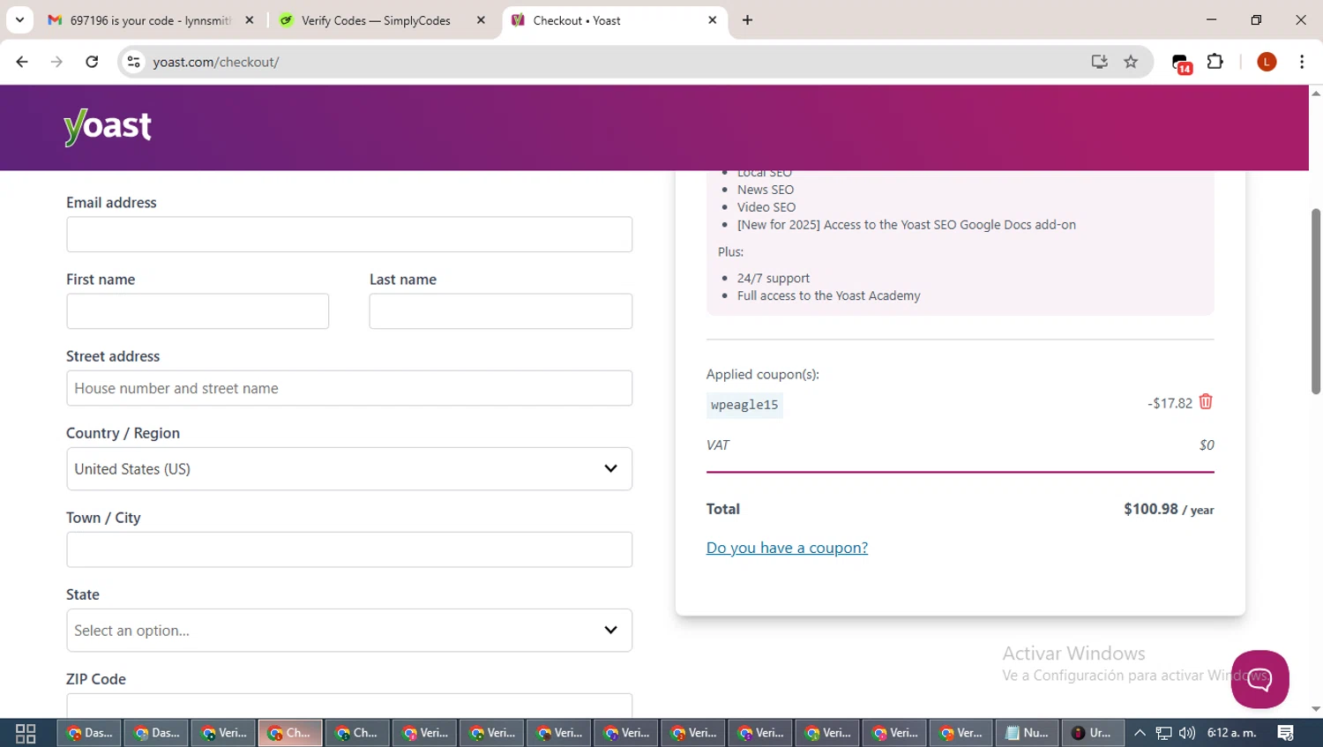Viewport: 1323px width, 747px height.
Task: Open the Windows Task View button
Action: pyautogui.click(x=26, y=733)
